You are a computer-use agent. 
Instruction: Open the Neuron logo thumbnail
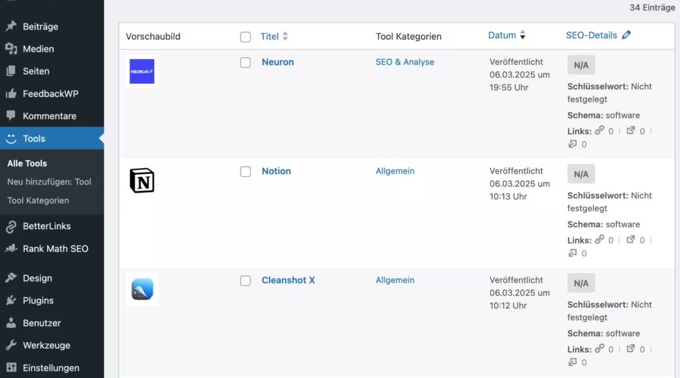pos(141,72)
